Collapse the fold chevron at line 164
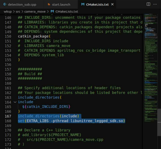 click(15, 102)
